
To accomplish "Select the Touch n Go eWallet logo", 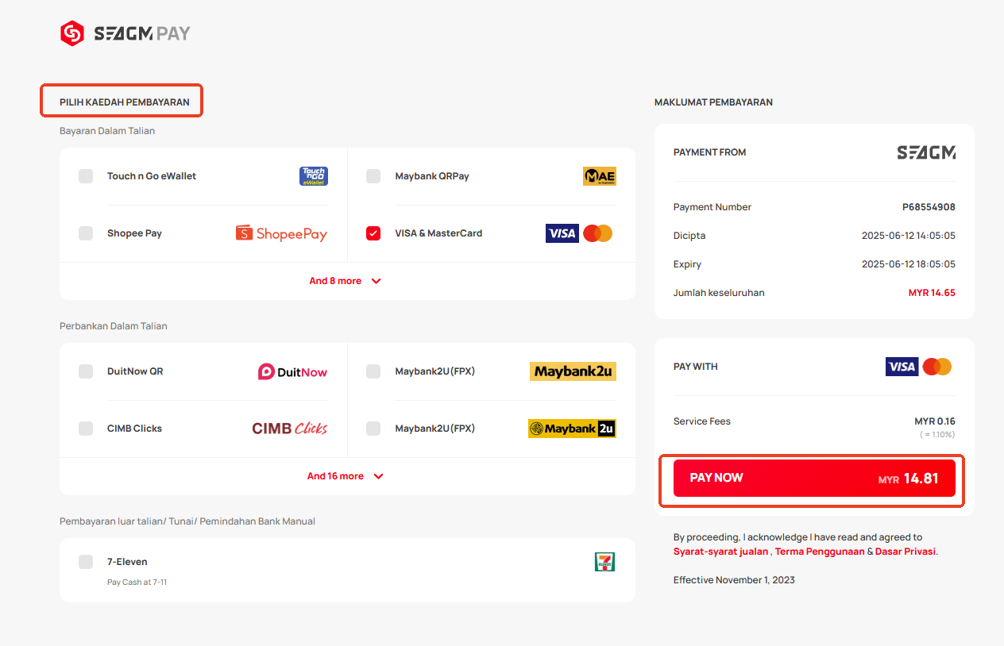I will click(x=313, y=176).
